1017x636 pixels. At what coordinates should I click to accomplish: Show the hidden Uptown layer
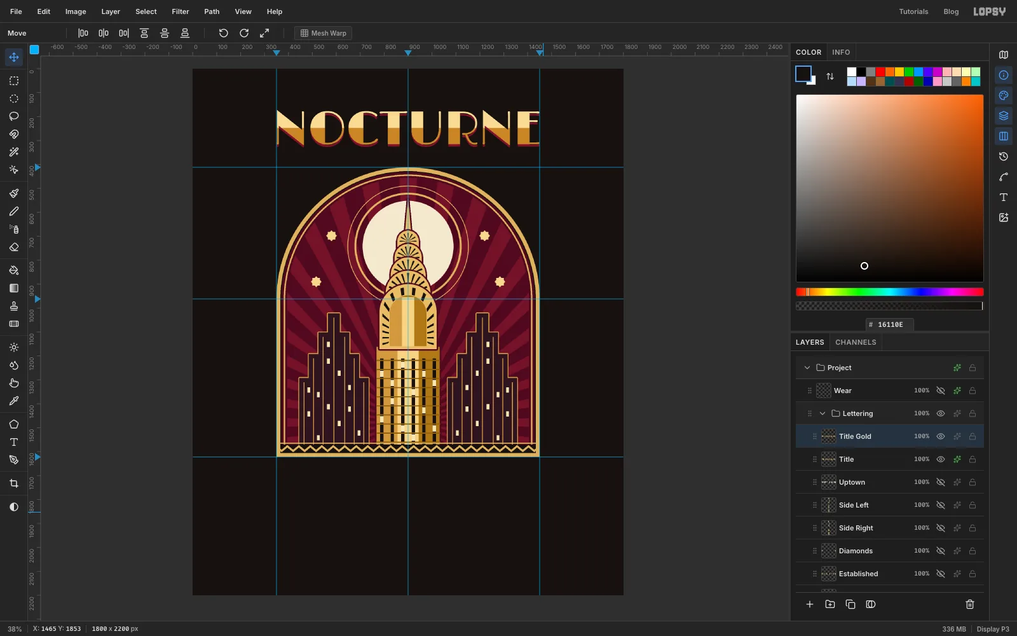coord(941,482)
